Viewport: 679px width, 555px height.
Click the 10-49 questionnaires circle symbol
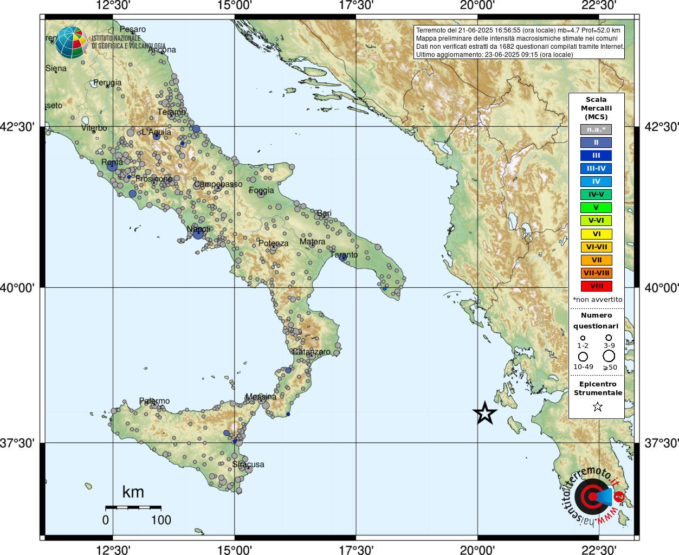click(583, 357)
